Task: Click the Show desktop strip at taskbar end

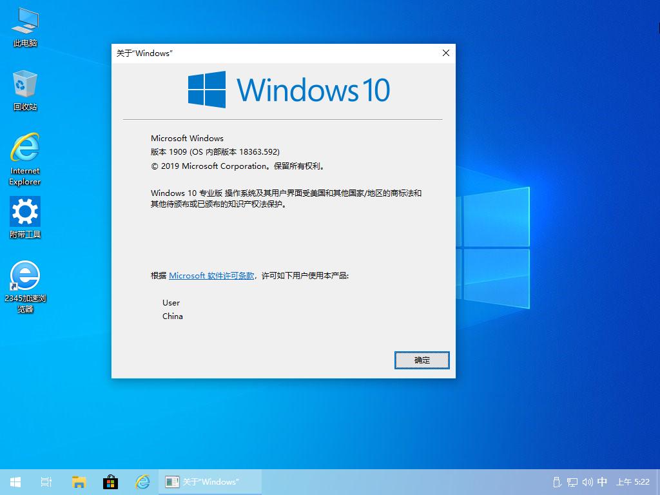Action: pos(658,482)
